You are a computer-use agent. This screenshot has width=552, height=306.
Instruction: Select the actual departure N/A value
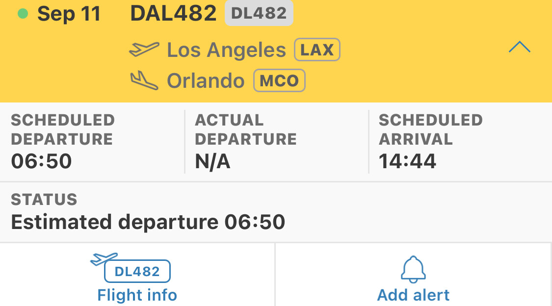pyautogui.click(x=212, y=162)
